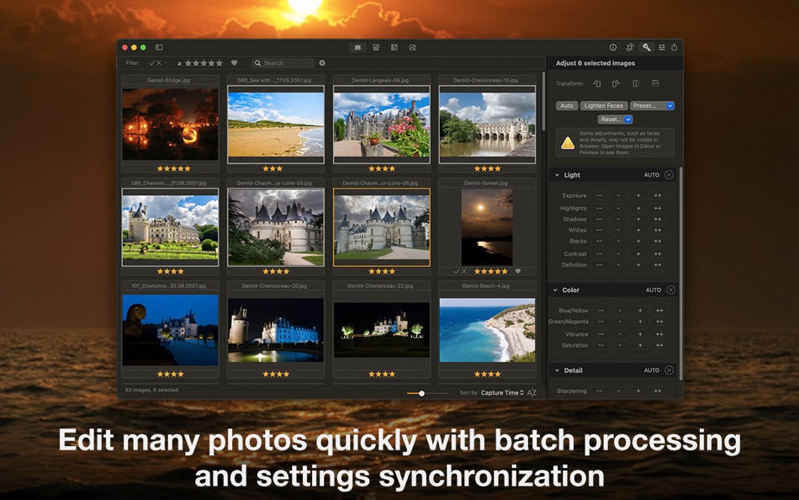
Task: Click the Auto adjustment button
Action: click(x=566, y=105)
